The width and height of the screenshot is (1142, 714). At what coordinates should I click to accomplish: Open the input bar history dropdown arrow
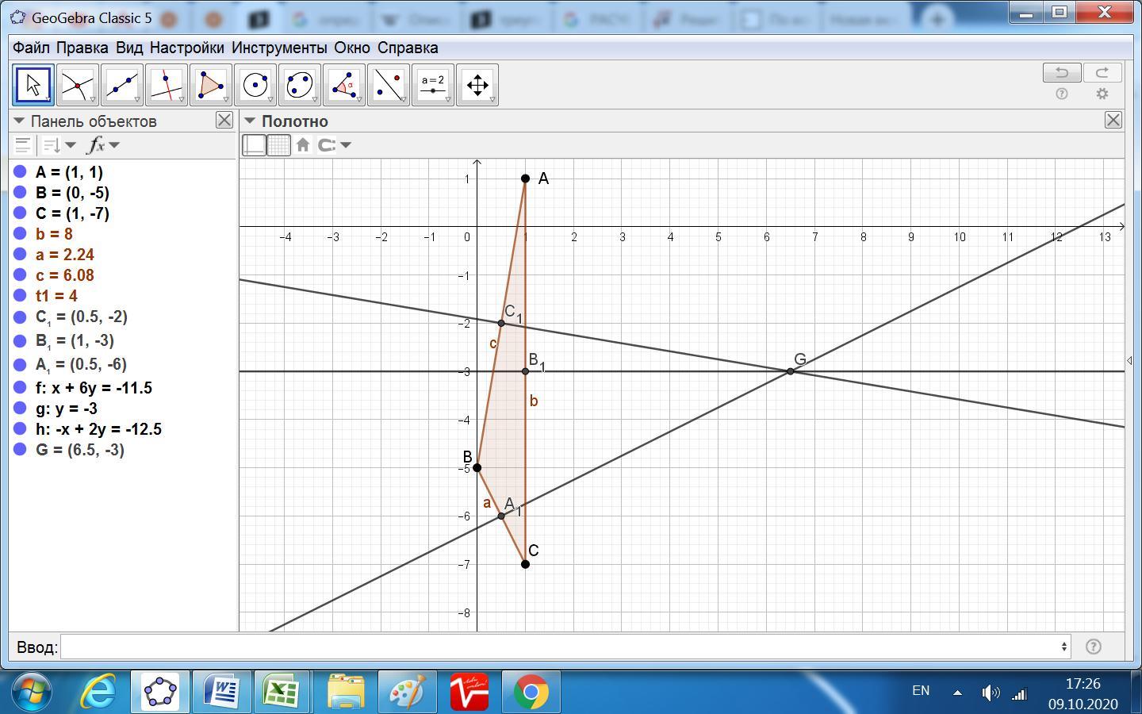pyautogui.click(x=1063, y=647)
